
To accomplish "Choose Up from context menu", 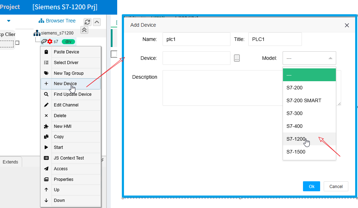I will 71,190.
